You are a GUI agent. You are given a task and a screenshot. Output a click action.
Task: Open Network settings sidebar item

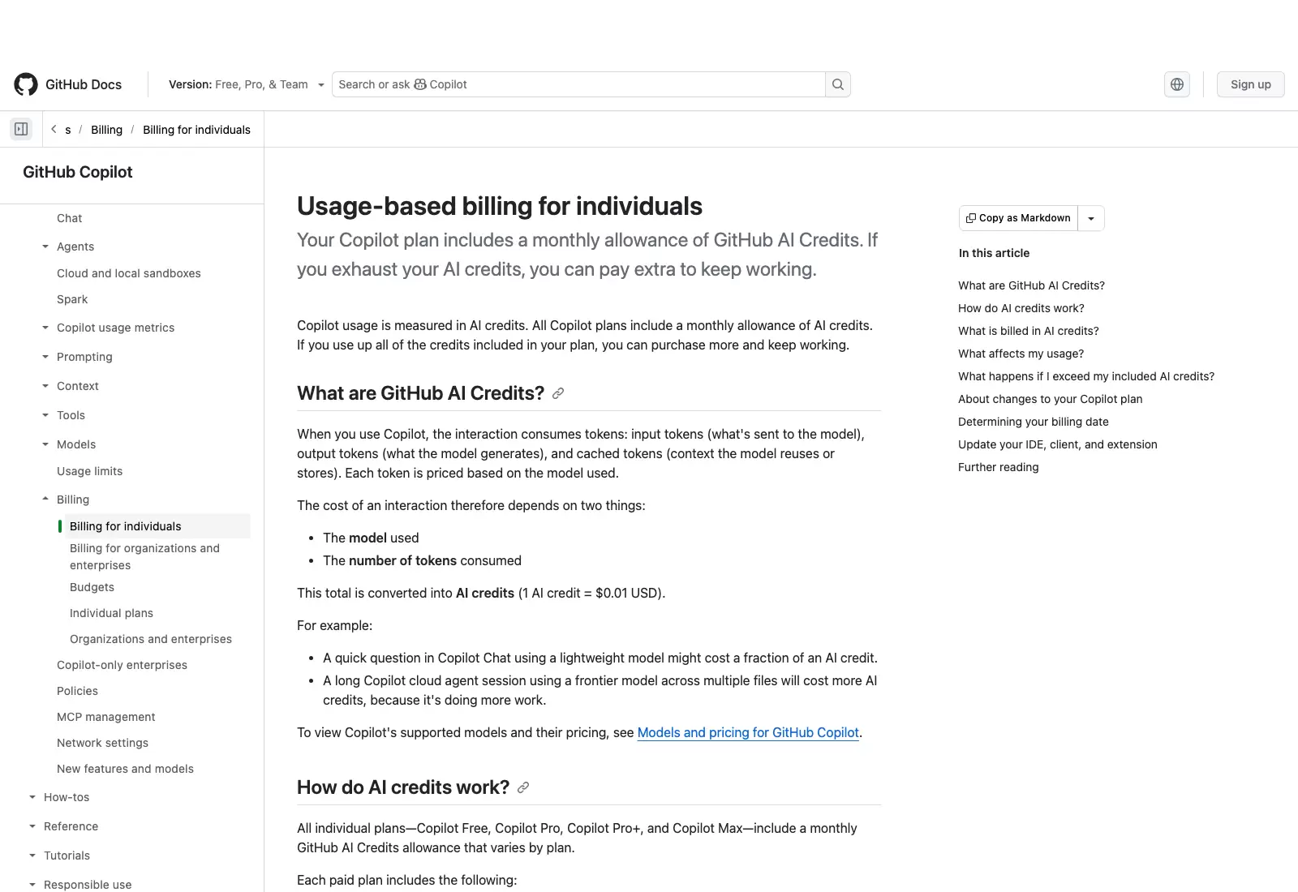102,743
